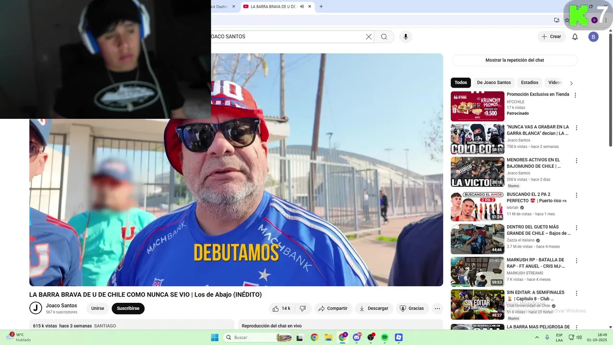Expand more filter chips with arrow

tap(571, 83)
